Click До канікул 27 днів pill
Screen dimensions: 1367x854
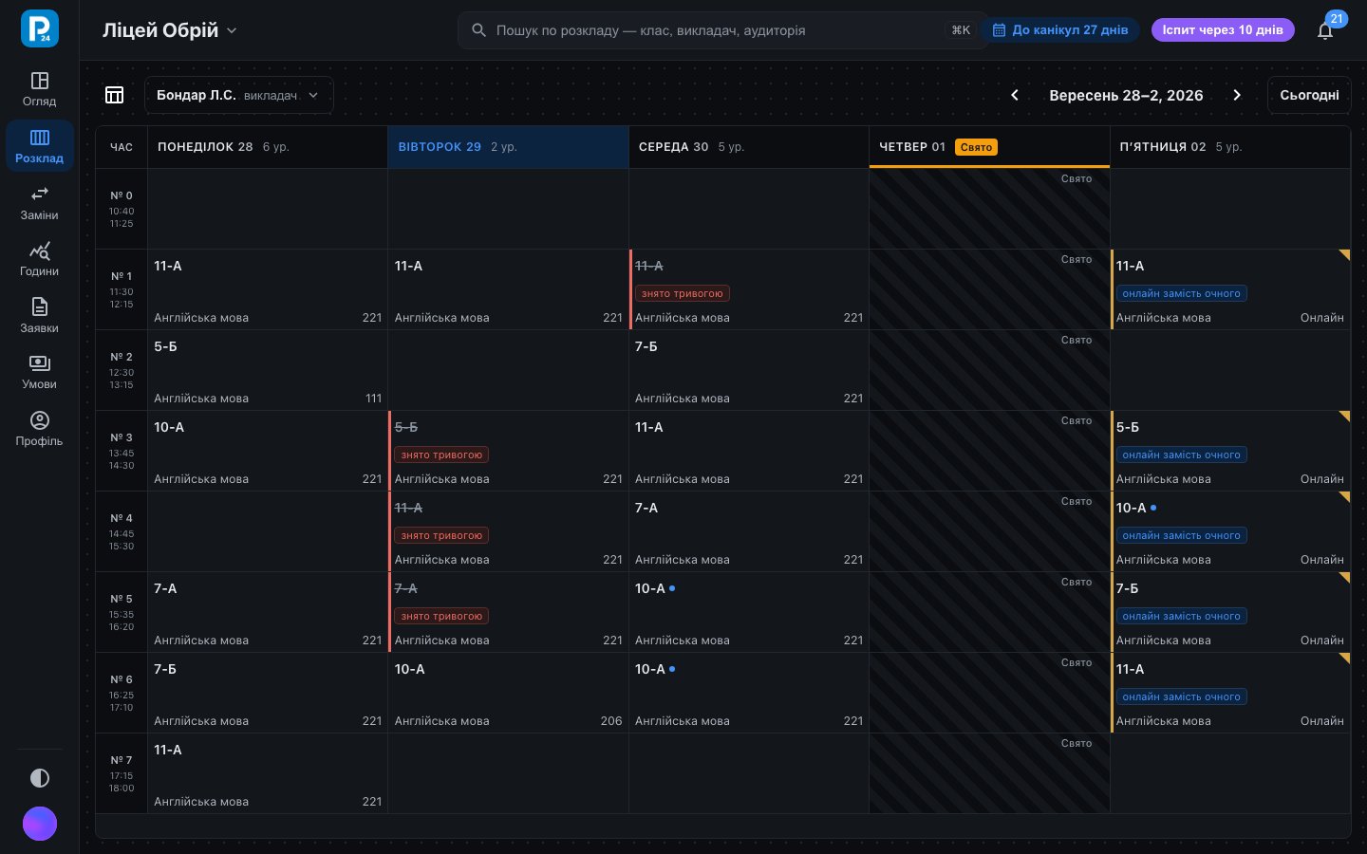[1060, 30]
